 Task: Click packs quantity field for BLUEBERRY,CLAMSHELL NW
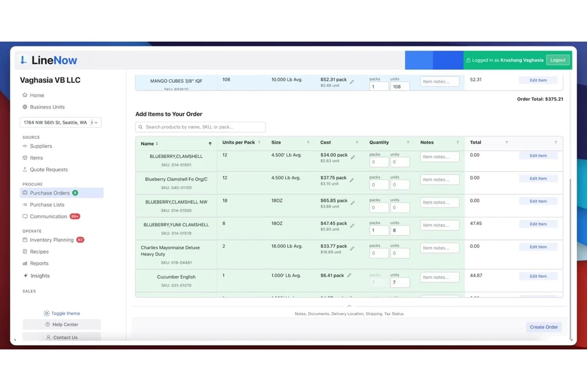[378, 208]
